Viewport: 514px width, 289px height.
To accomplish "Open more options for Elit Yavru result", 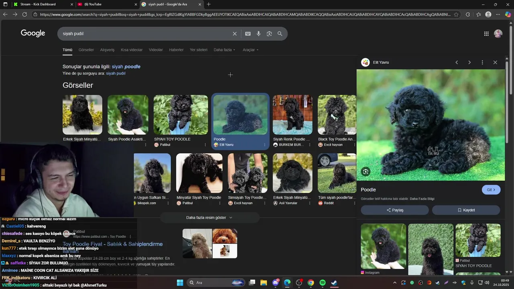I will pyautogui.click(x=265, y=145).
